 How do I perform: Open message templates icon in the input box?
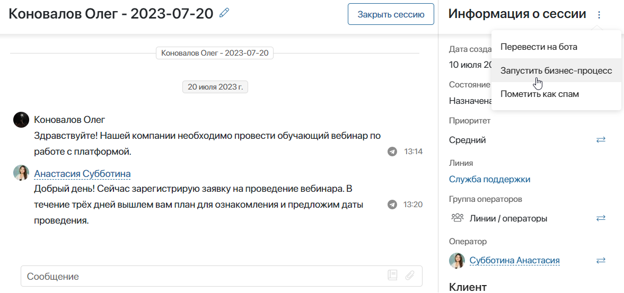[392, 275]
